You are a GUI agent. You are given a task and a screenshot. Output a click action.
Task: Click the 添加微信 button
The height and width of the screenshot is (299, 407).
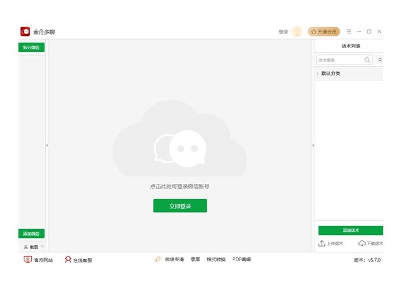click(x=32, y=234)
